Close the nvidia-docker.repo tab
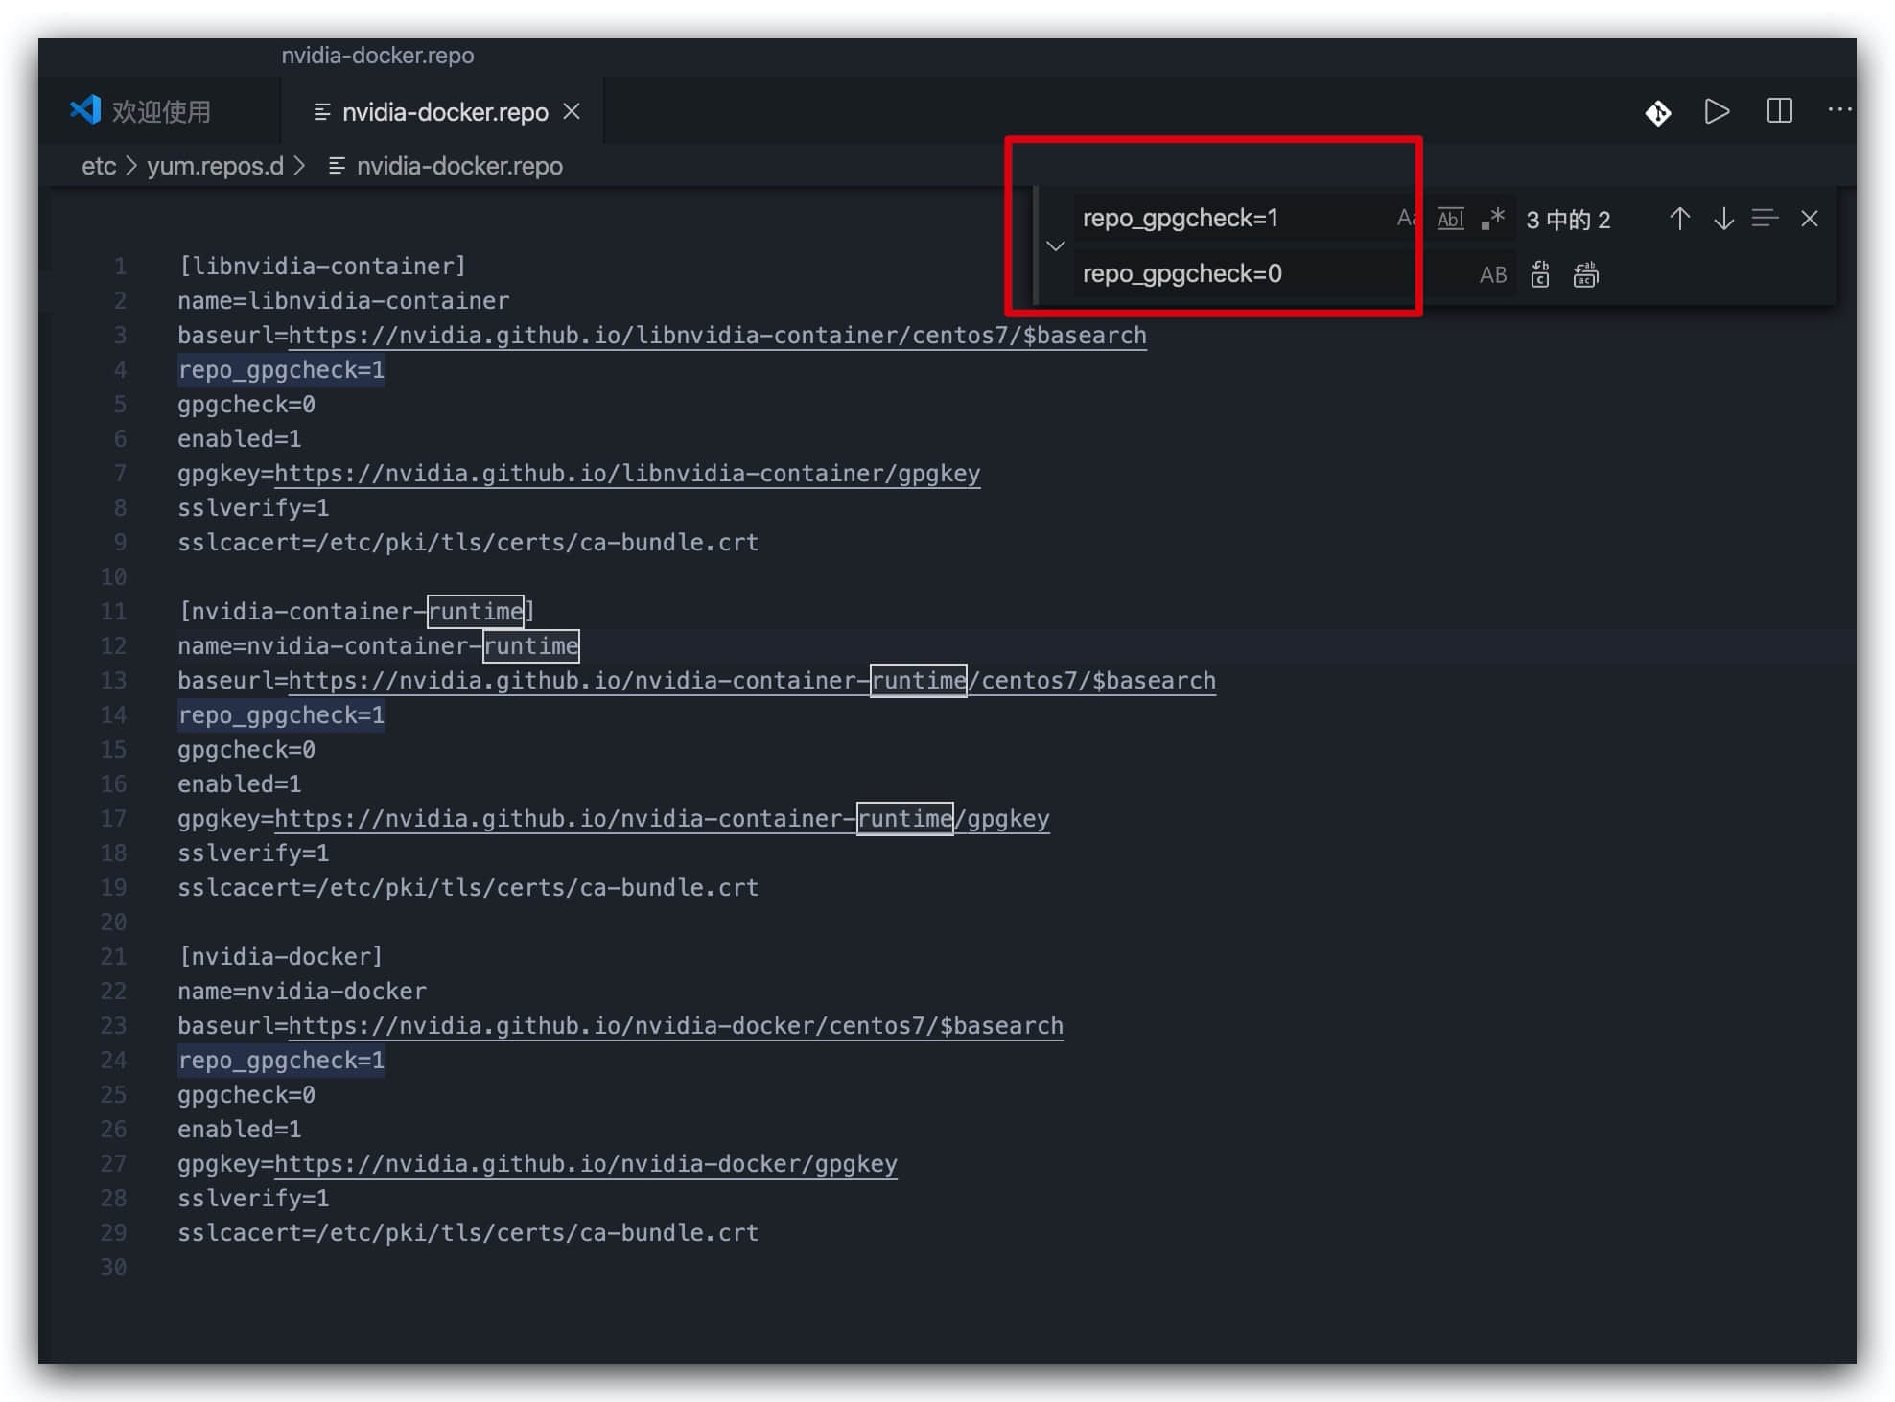The image size is (1895, 1402). [x=573, y=112]
